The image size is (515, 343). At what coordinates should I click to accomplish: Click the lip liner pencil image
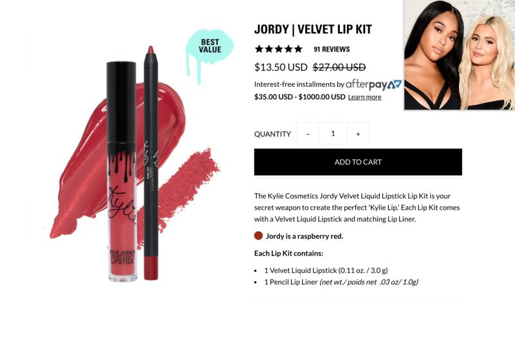click(x=151, y=163)
